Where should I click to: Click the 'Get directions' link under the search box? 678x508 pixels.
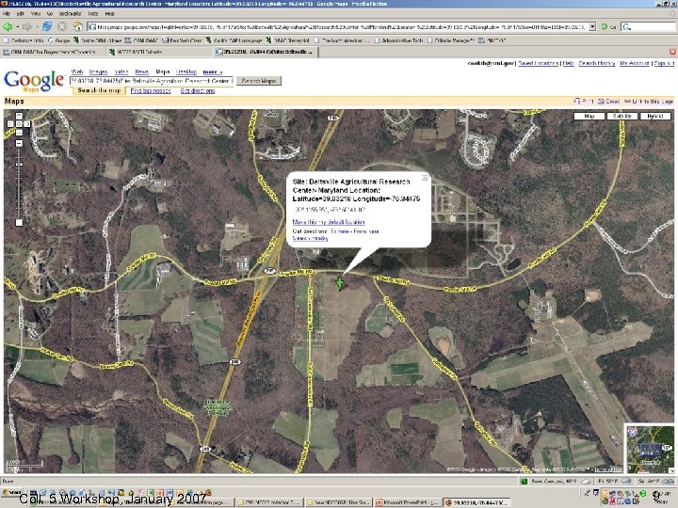pyautogui.click(x=198, y=90)
